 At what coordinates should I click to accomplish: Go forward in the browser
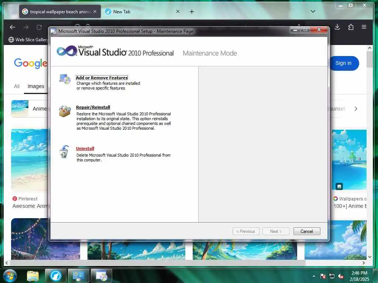[26, 27]
